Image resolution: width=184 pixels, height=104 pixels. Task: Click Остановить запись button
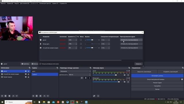157,76
